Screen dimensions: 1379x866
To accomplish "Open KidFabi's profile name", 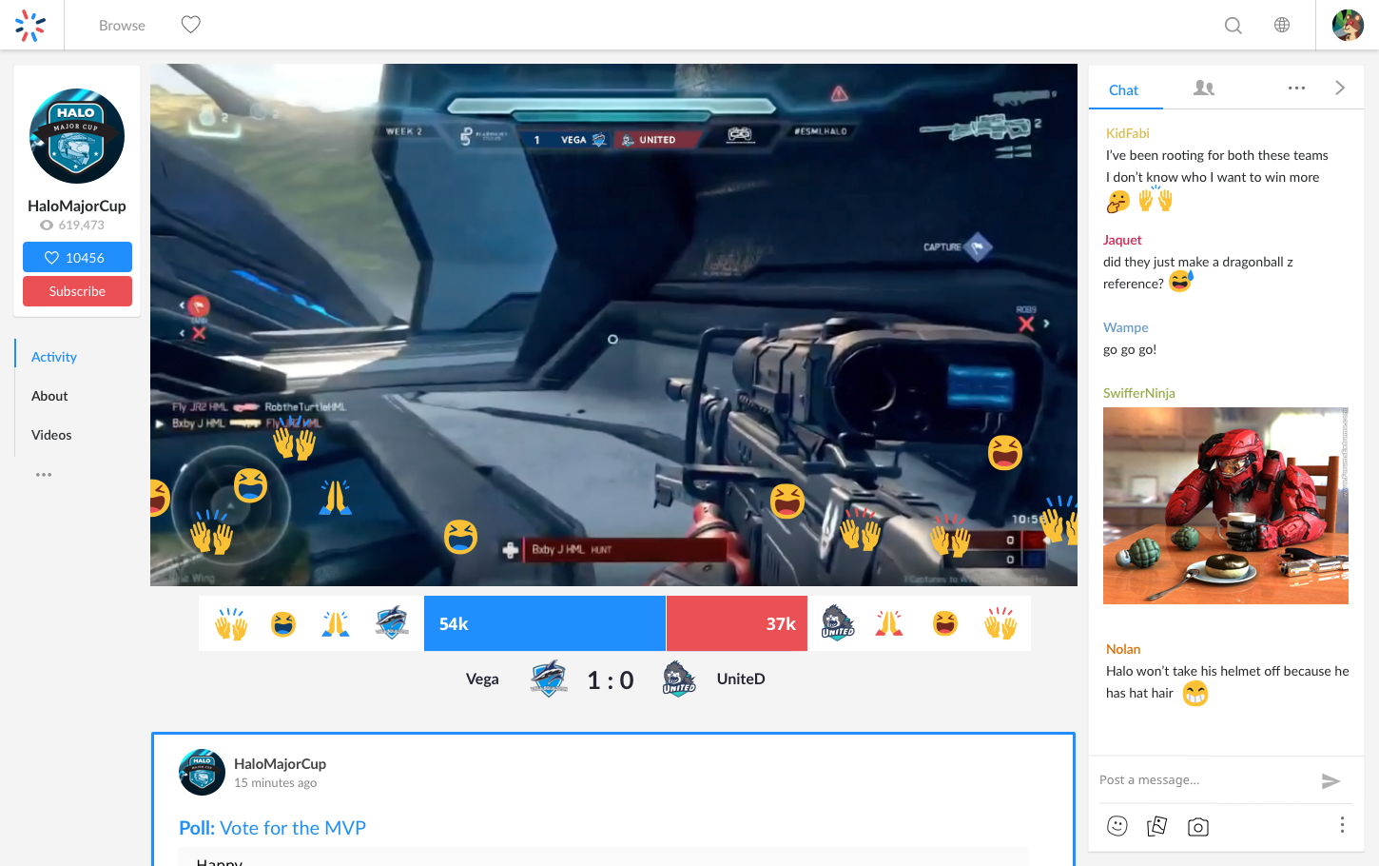I will [1128, 133].
